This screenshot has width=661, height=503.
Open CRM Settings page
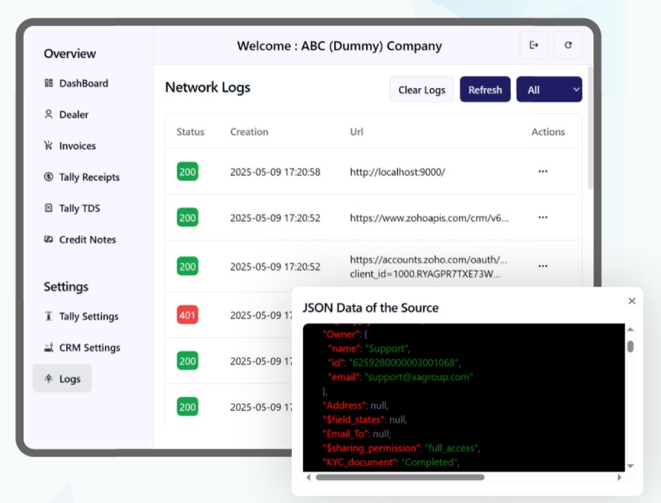[89, 348]
